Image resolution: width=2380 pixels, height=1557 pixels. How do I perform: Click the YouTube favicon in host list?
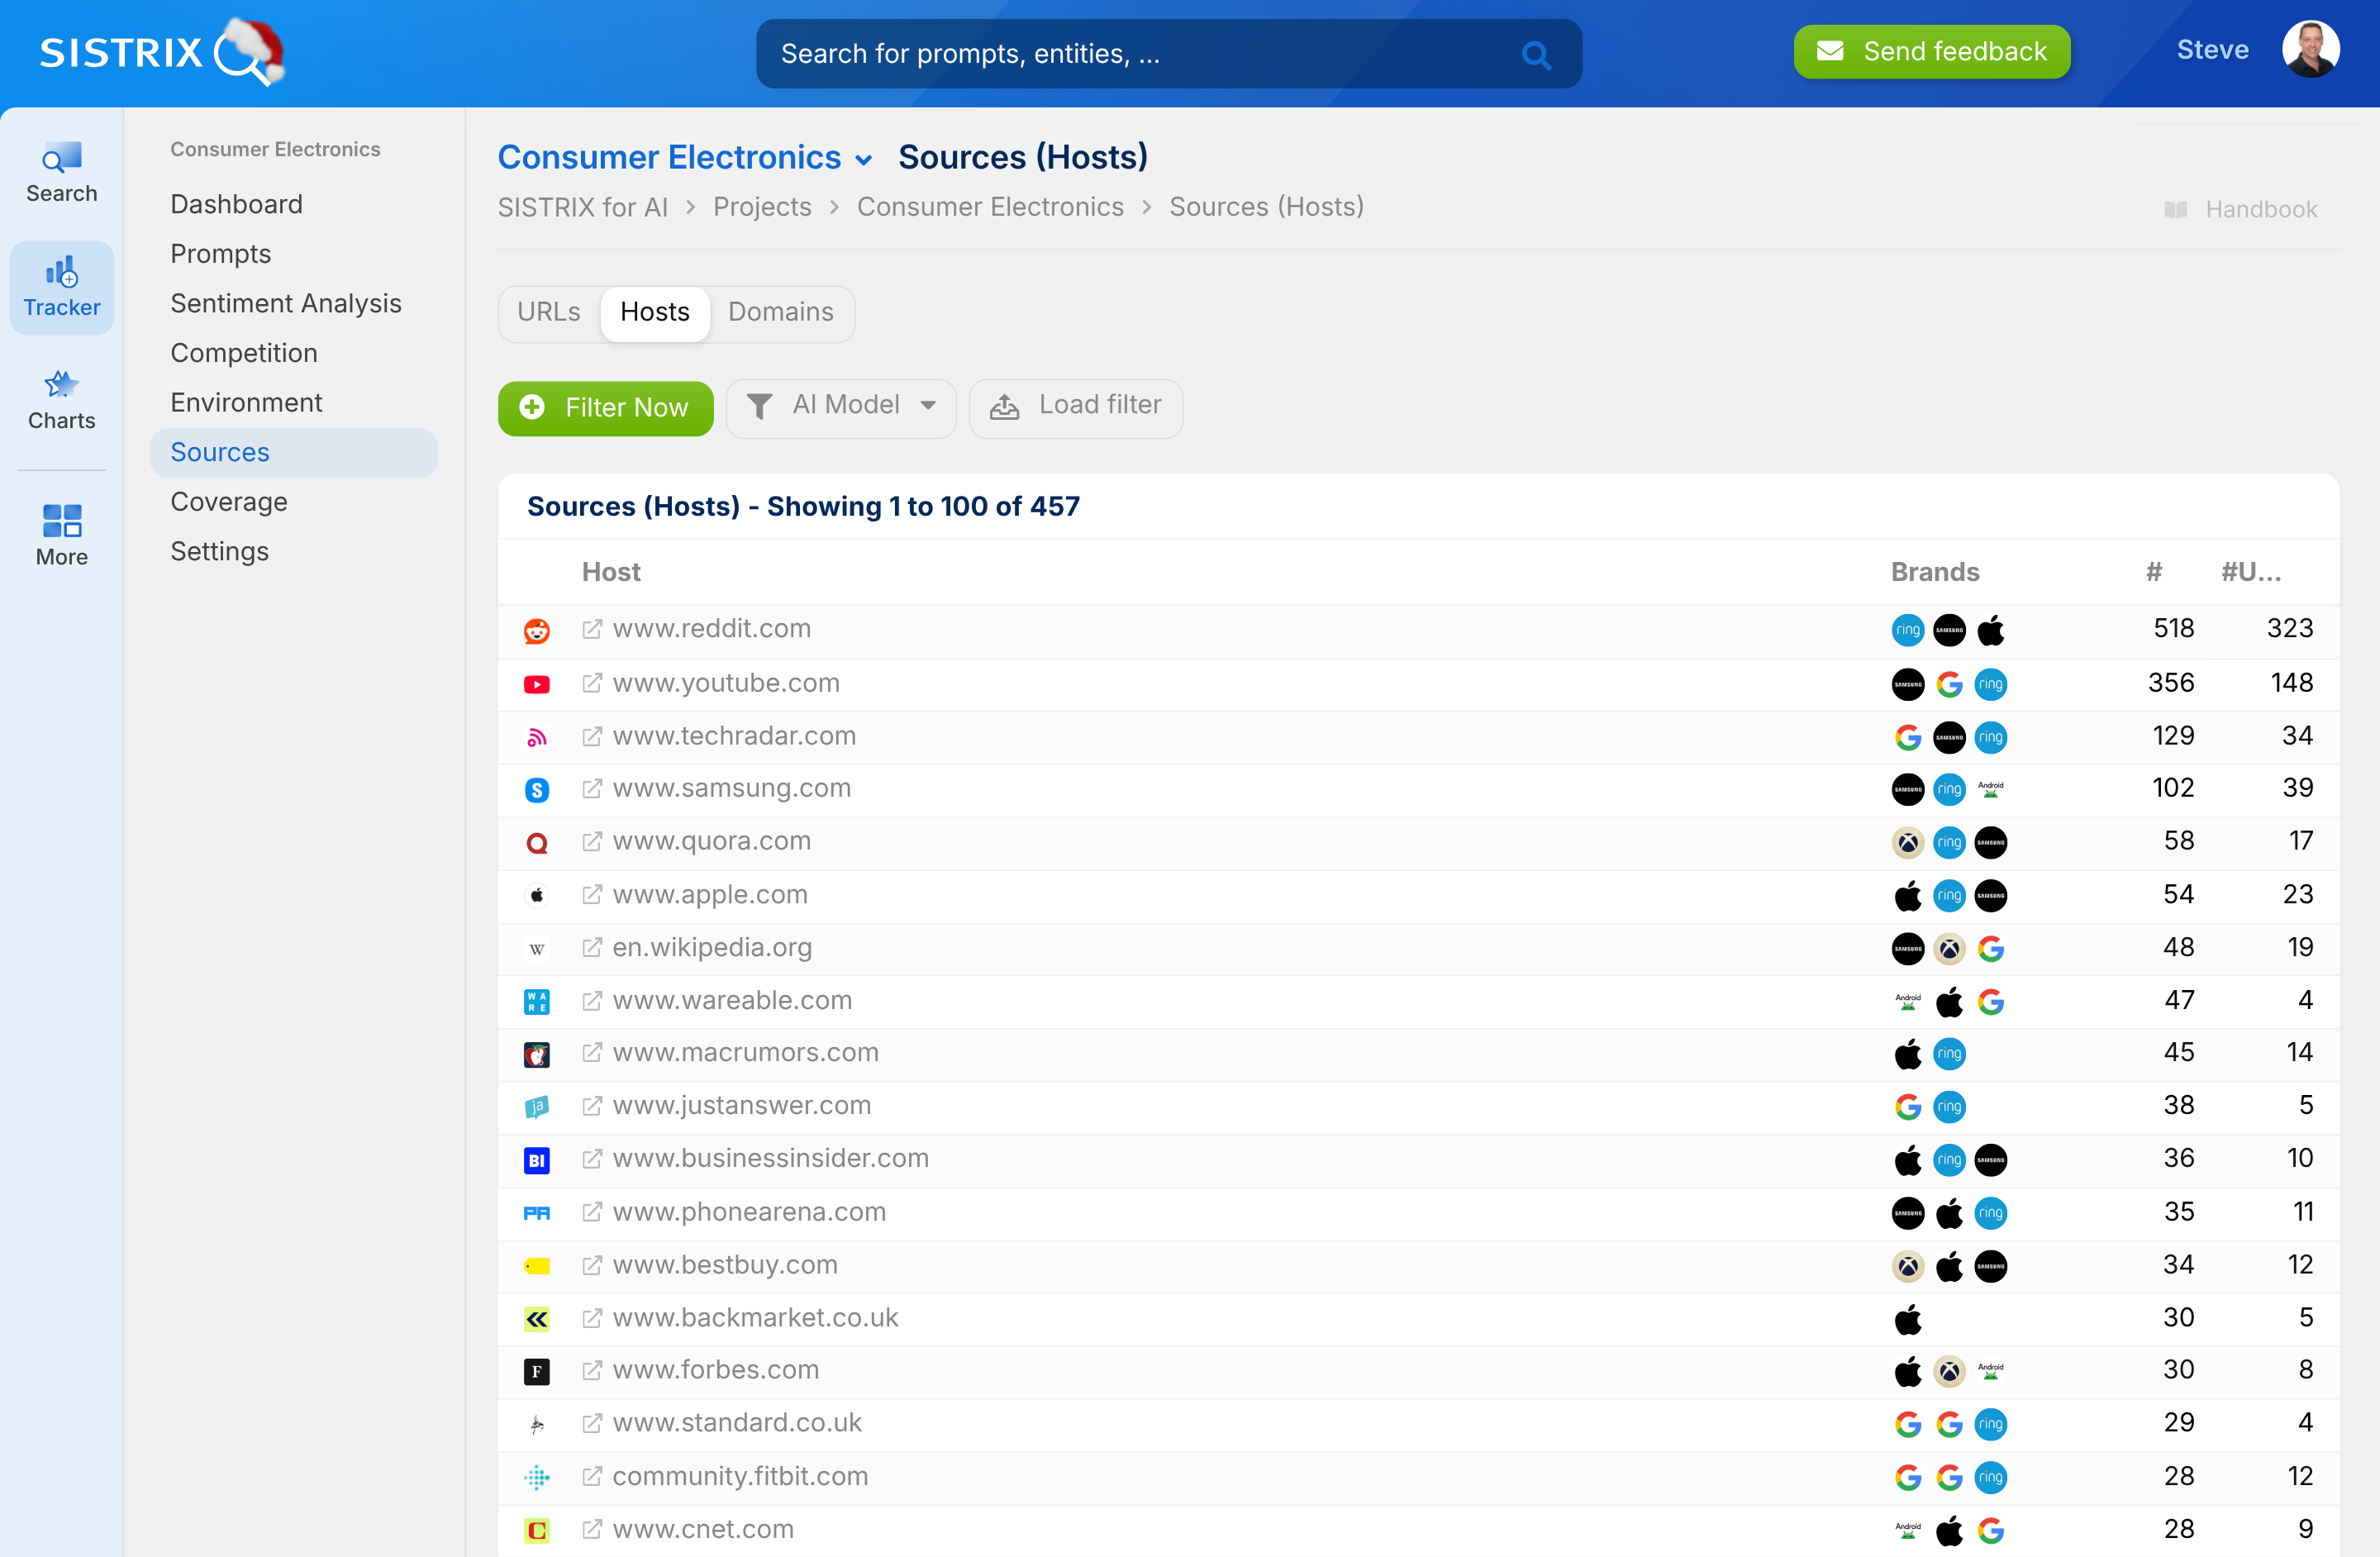(x=537, y=684)
